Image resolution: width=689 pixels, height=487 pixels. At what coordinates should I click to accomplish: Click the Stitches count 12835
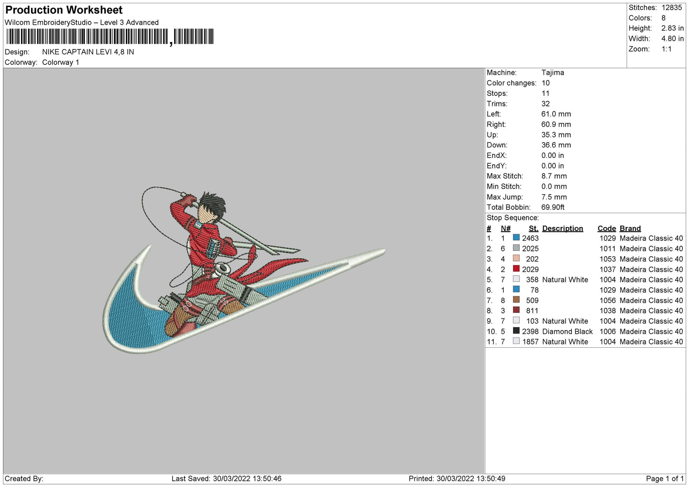671,8
